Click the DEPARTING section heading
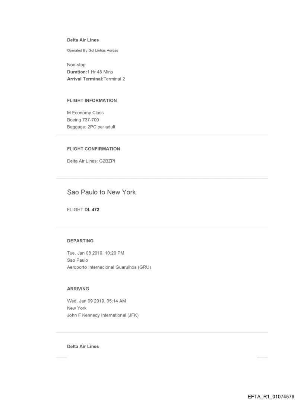Viewport: 304px width, 400px height. tap(80, 241)
